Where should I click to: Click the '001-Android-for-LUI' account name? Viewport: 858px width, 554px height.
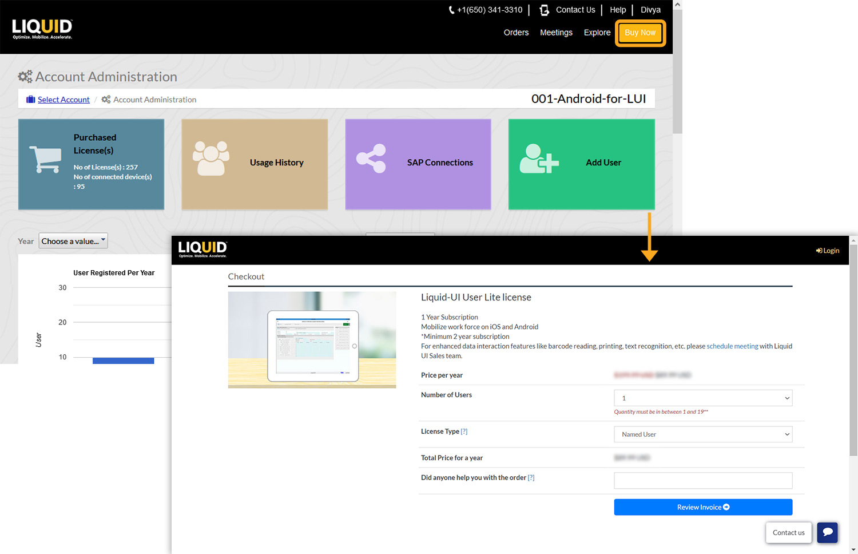pyautogui.click(x=589, y=98)
